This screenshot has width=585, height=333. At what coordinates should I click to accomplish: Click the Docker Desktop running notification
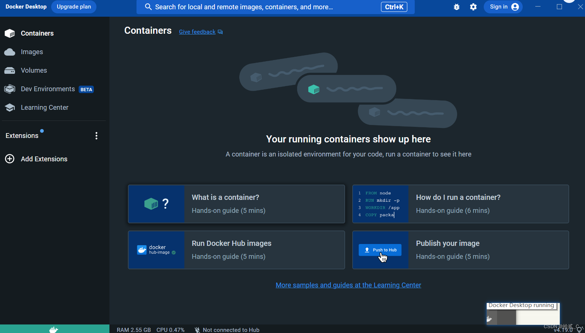523,314
